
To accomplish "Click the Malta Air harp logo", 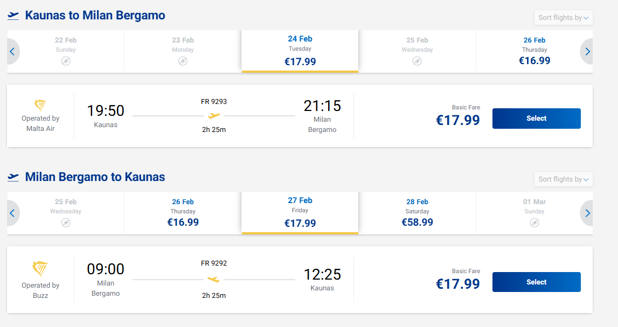I will click(40, 105).
